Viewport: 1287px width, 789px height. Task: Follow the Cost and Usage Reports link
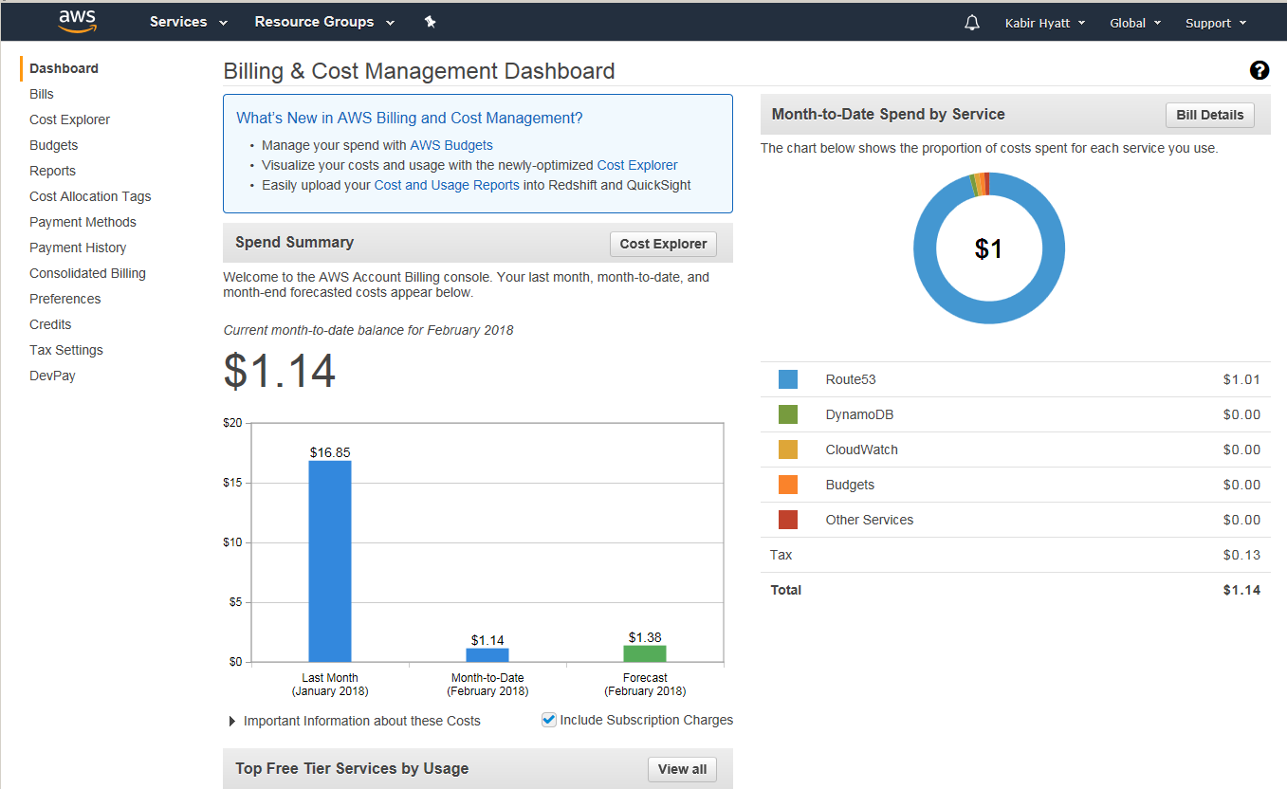coord(447,185)
